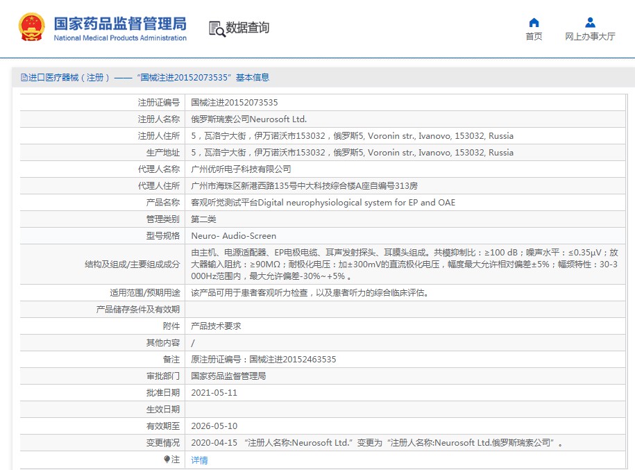Click the 批准日期 row label

163,393
